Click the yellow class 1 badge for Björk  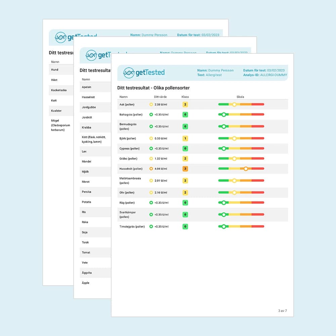pos(185,138)
